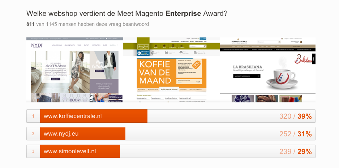Select the 'Thee van de Maand' tab
This screenshot has width=339, height=168.
[198, 89]
